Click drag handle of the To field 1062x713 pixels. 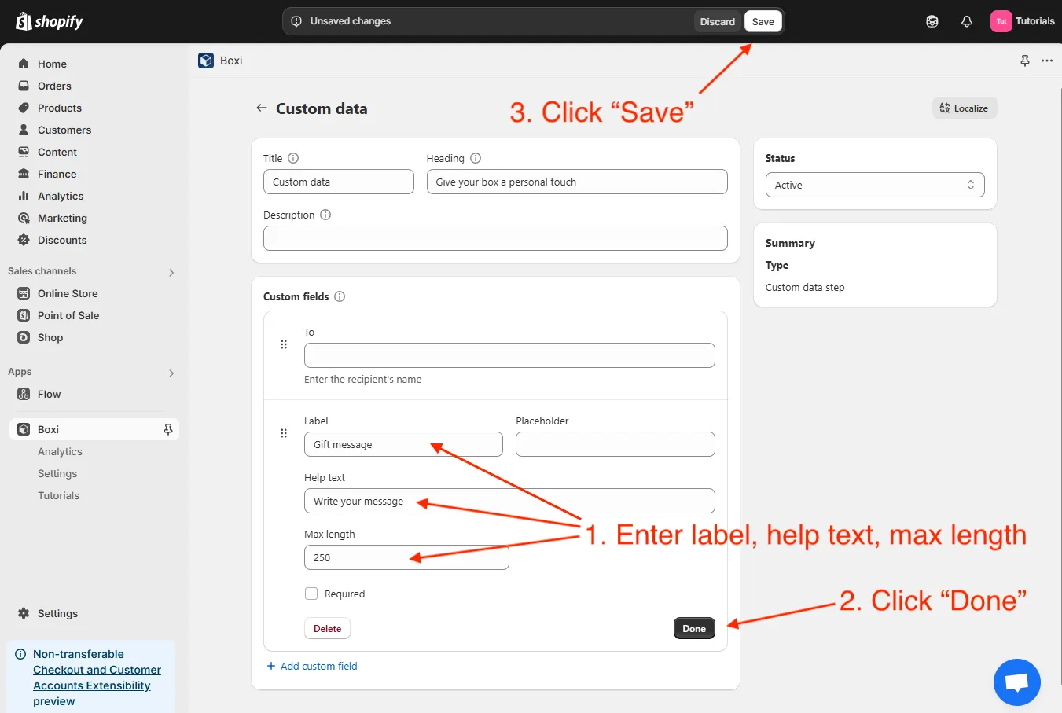click(284, 344)
